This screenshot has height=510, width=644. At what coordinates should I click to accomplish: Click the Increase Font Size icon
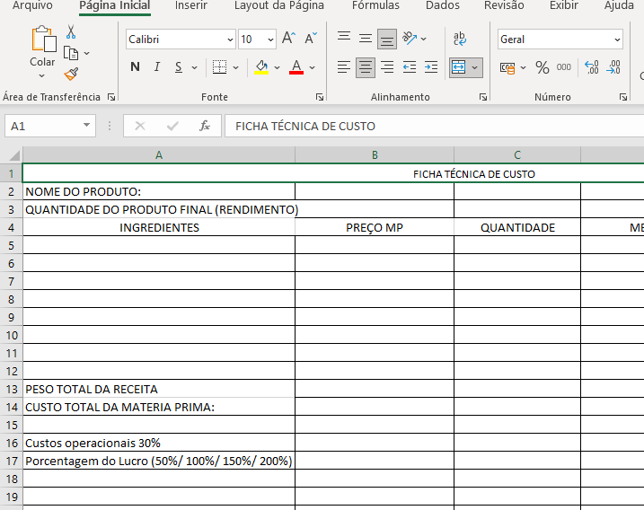coord(288,39)
